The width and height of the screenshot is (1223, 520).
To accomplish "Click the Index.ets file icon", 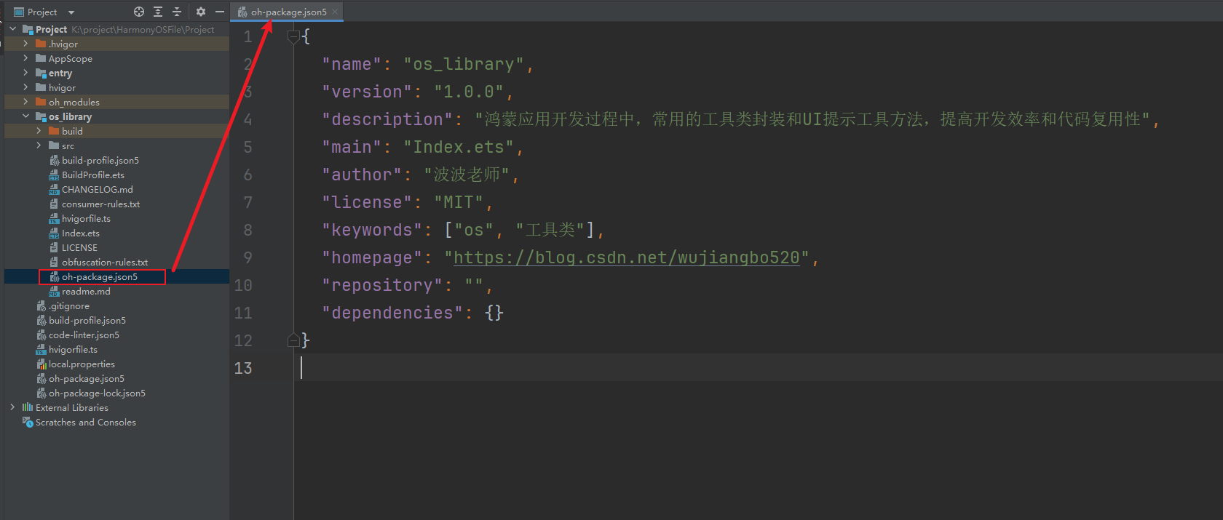I will (x=54, y=233).
